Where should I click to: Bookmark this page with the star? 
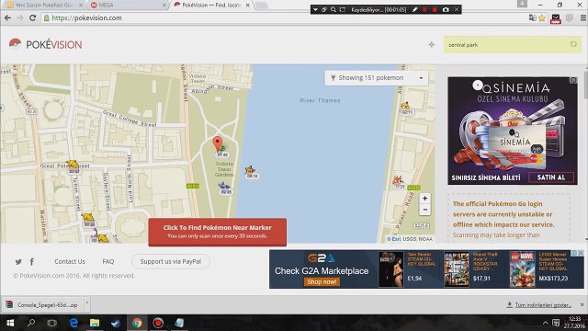coord(542,17)
